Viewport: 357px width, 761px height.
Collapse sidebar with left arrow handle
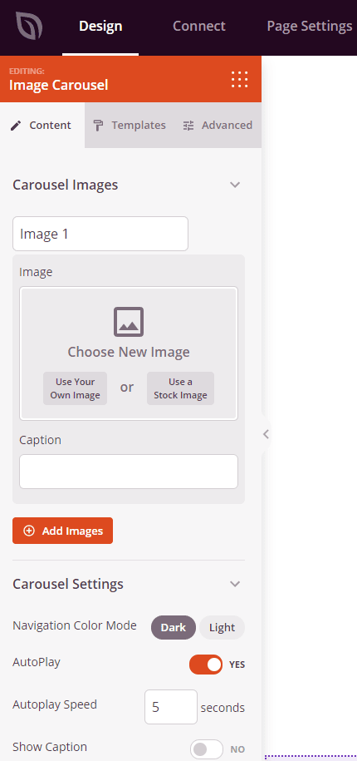click(266, 434)
